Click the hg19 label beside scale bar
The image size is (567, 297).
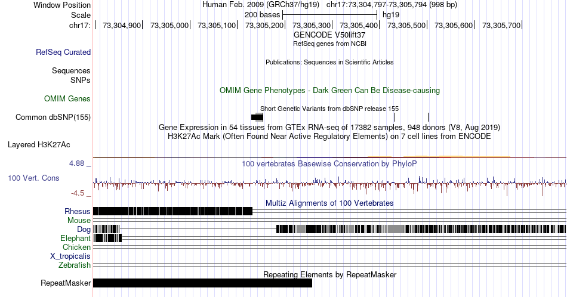click(x=391, y=15)
